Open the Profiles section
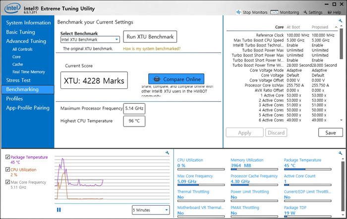 point(14,99)
